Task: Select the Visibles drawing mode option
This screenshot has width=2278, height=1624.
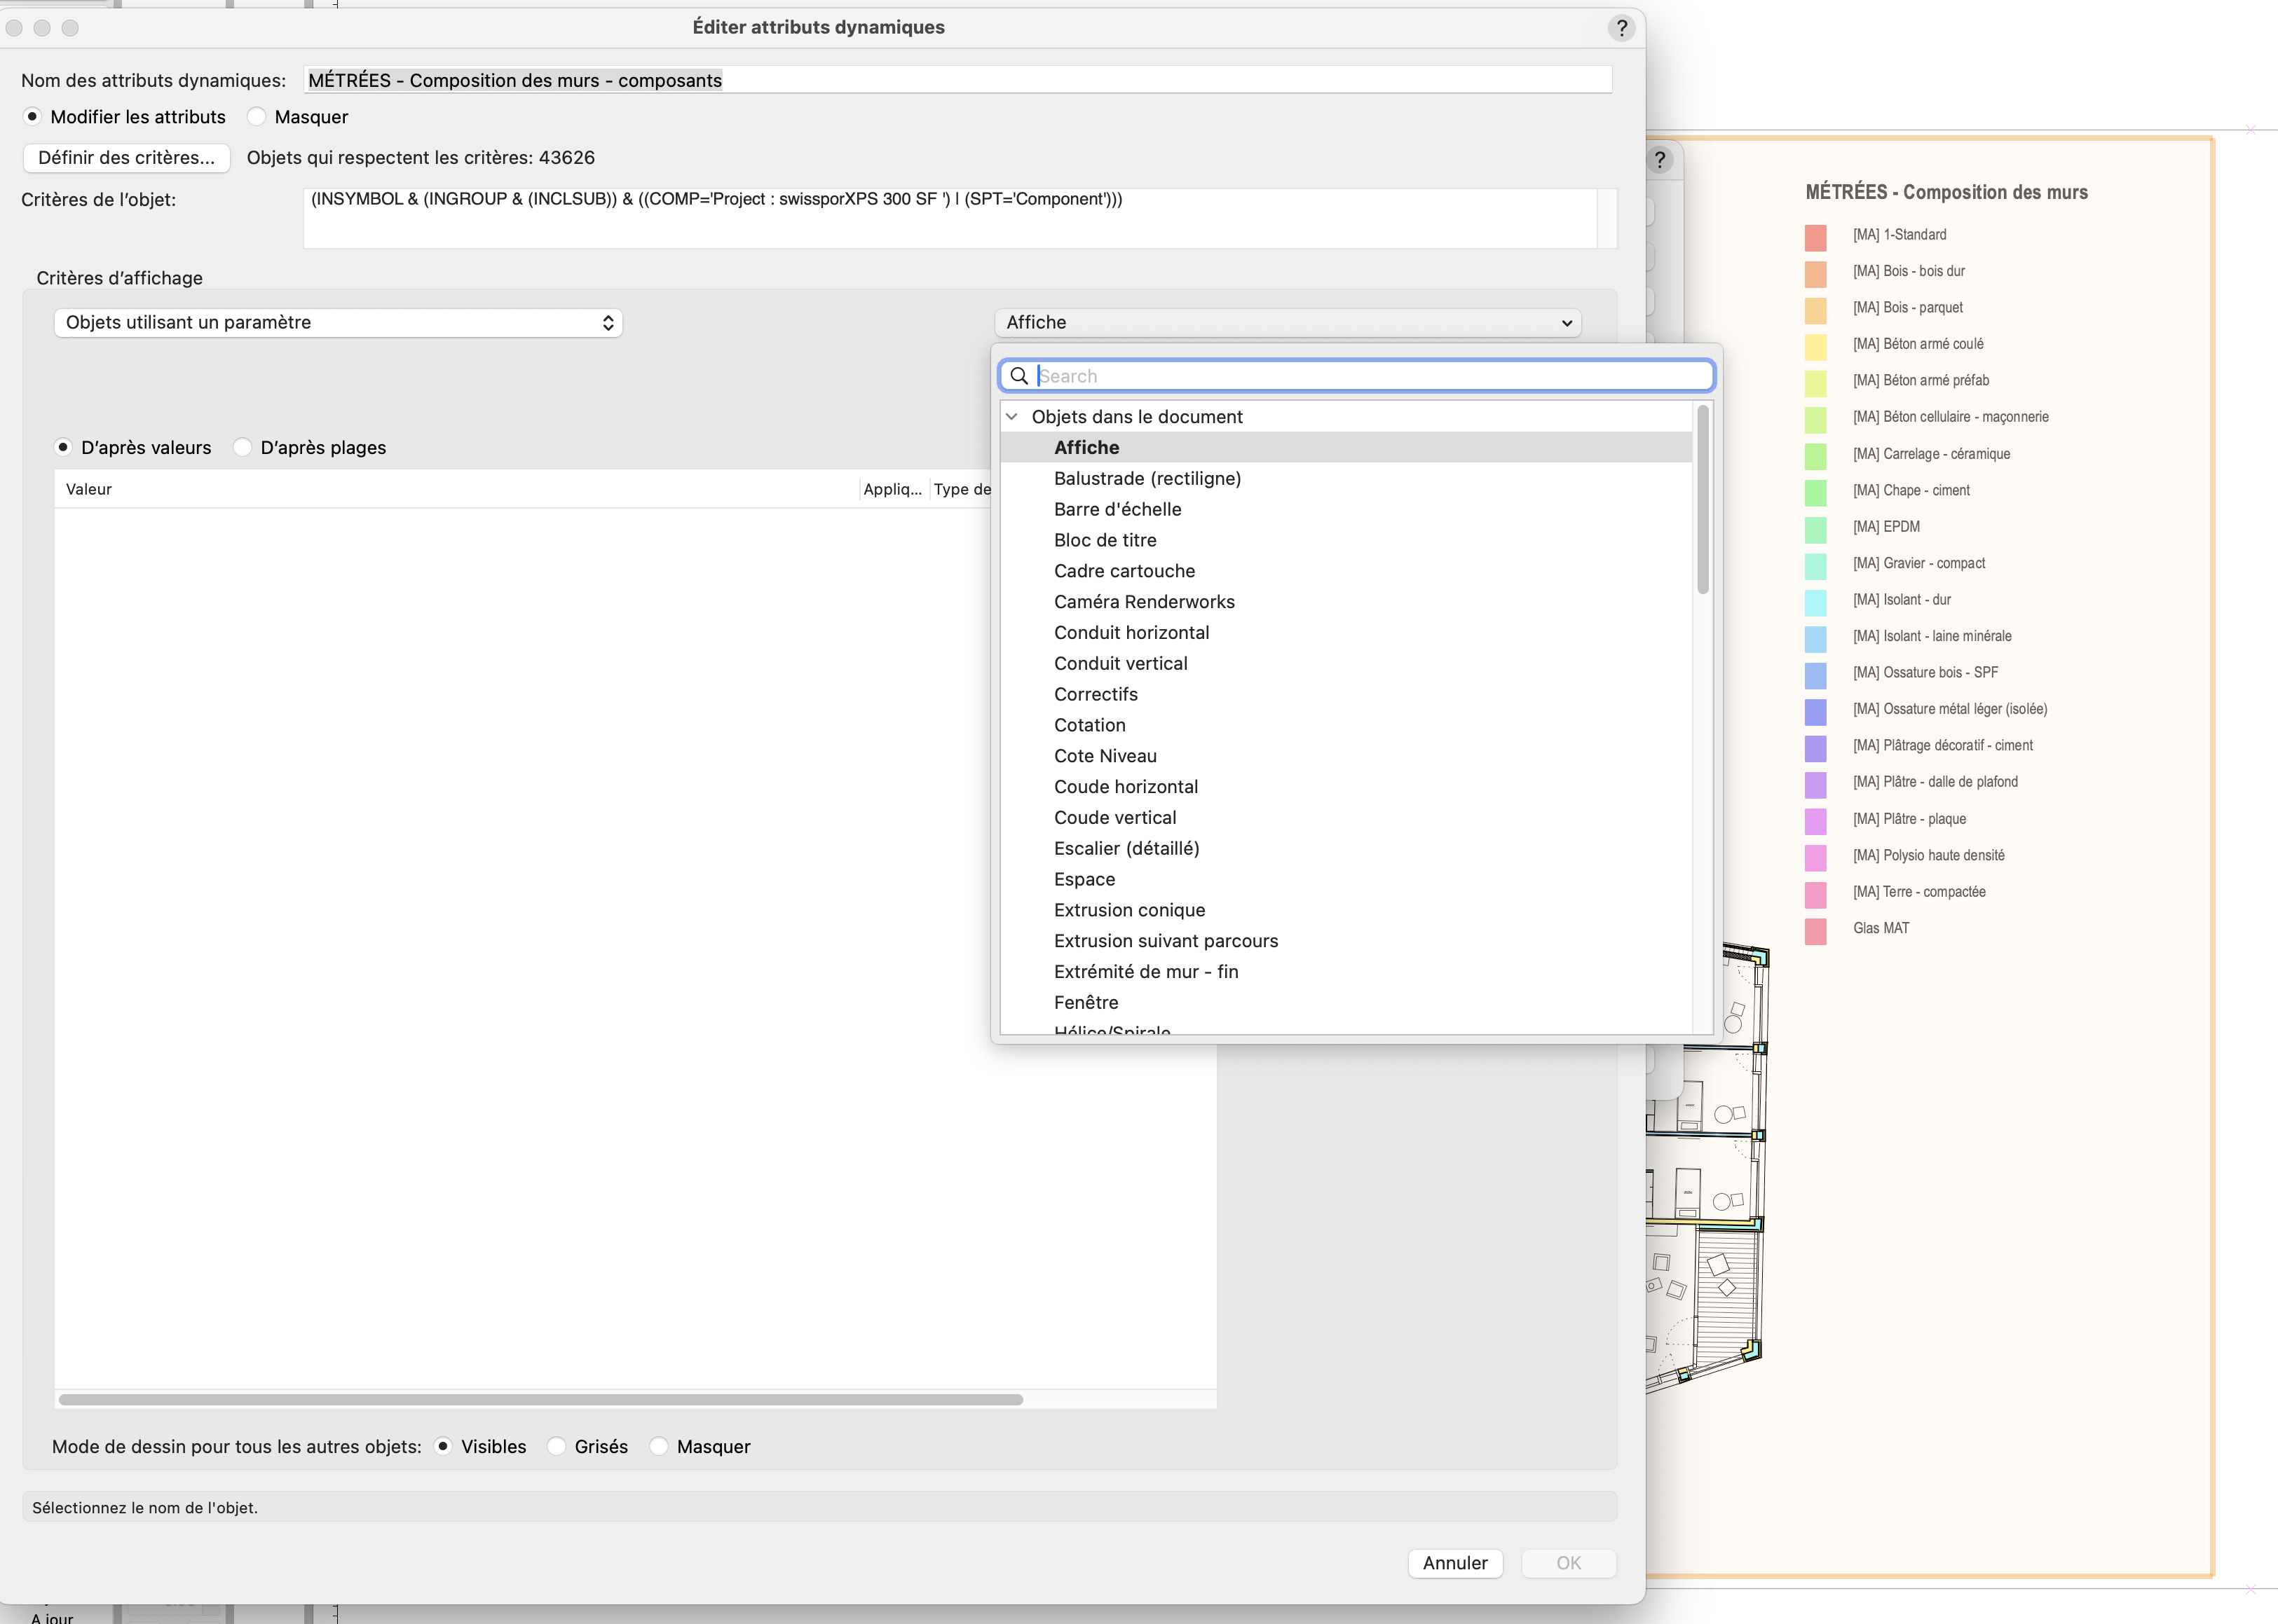Action: 445,1446
